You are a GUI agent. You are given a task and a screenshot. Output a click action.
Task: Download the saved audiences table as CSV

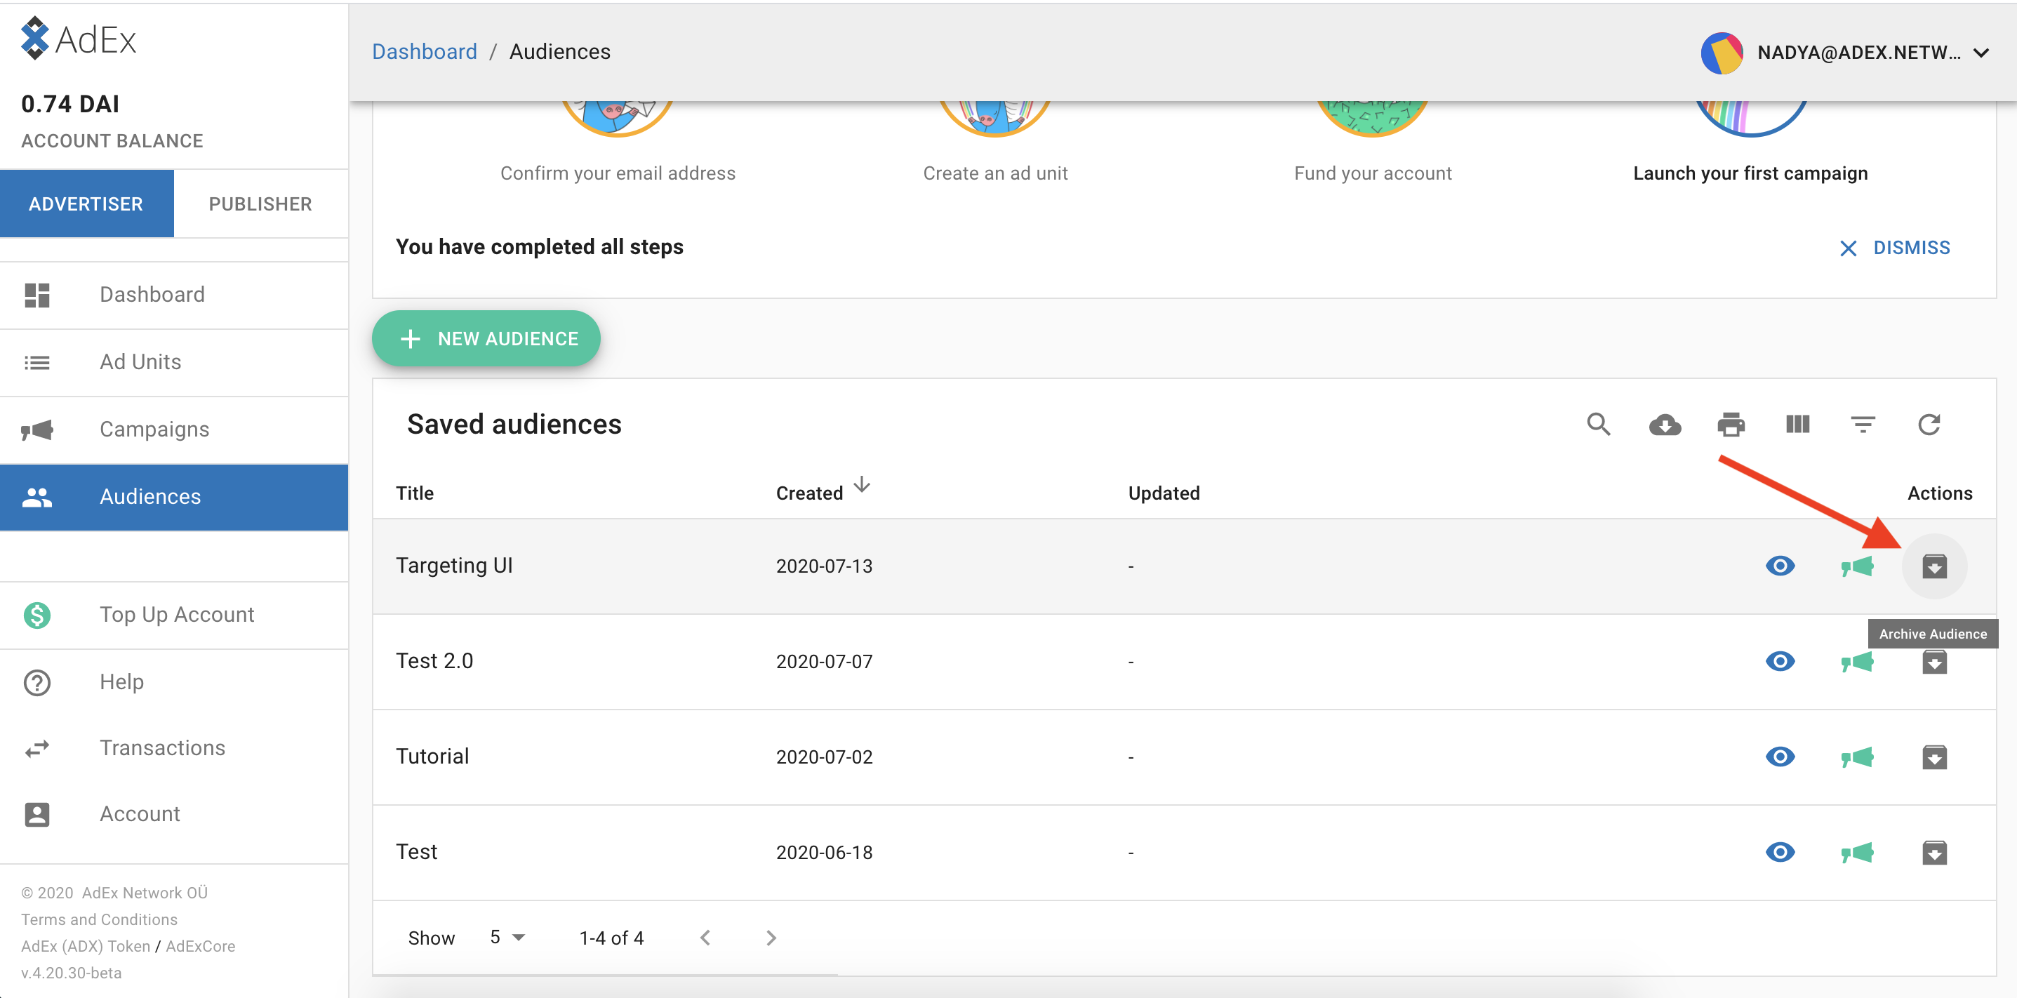coord(1665,424)
